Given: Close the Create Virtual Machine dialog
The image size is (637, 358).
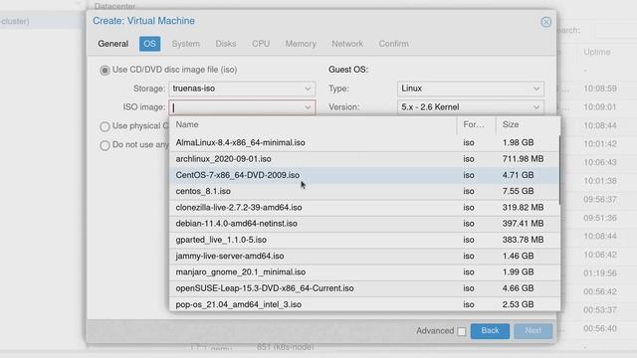Looking at the screenshot, I should [x=546, y=22].
